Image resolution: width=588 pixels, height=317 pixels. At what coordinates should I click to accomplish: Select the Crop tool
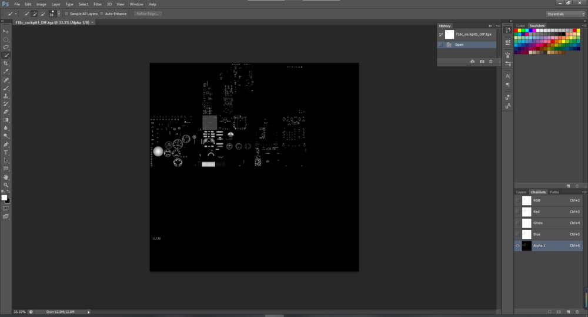click(x=6, y=63)
